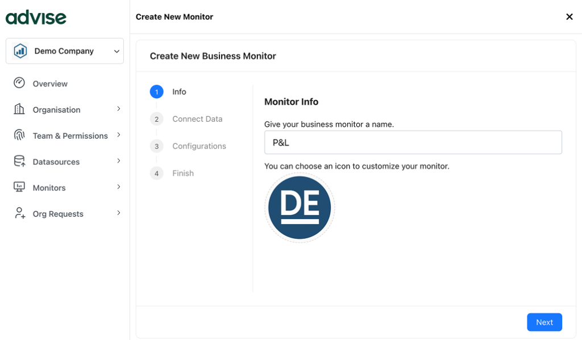Click the Org Requests user-plus icon
This screenshot has height=340, width=582.
pyautogui.click(x=19, y=213)
